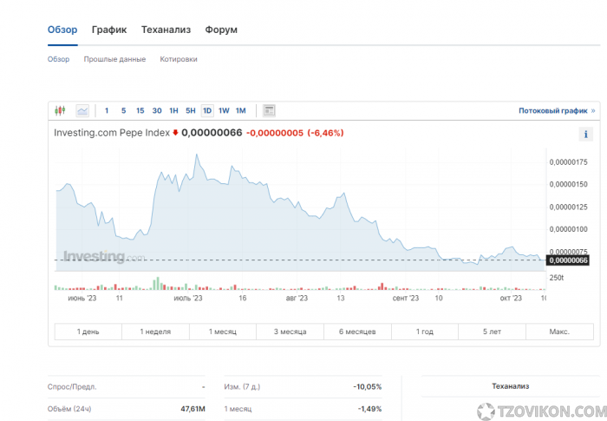Open Прошлые данные sub-link

114,59
